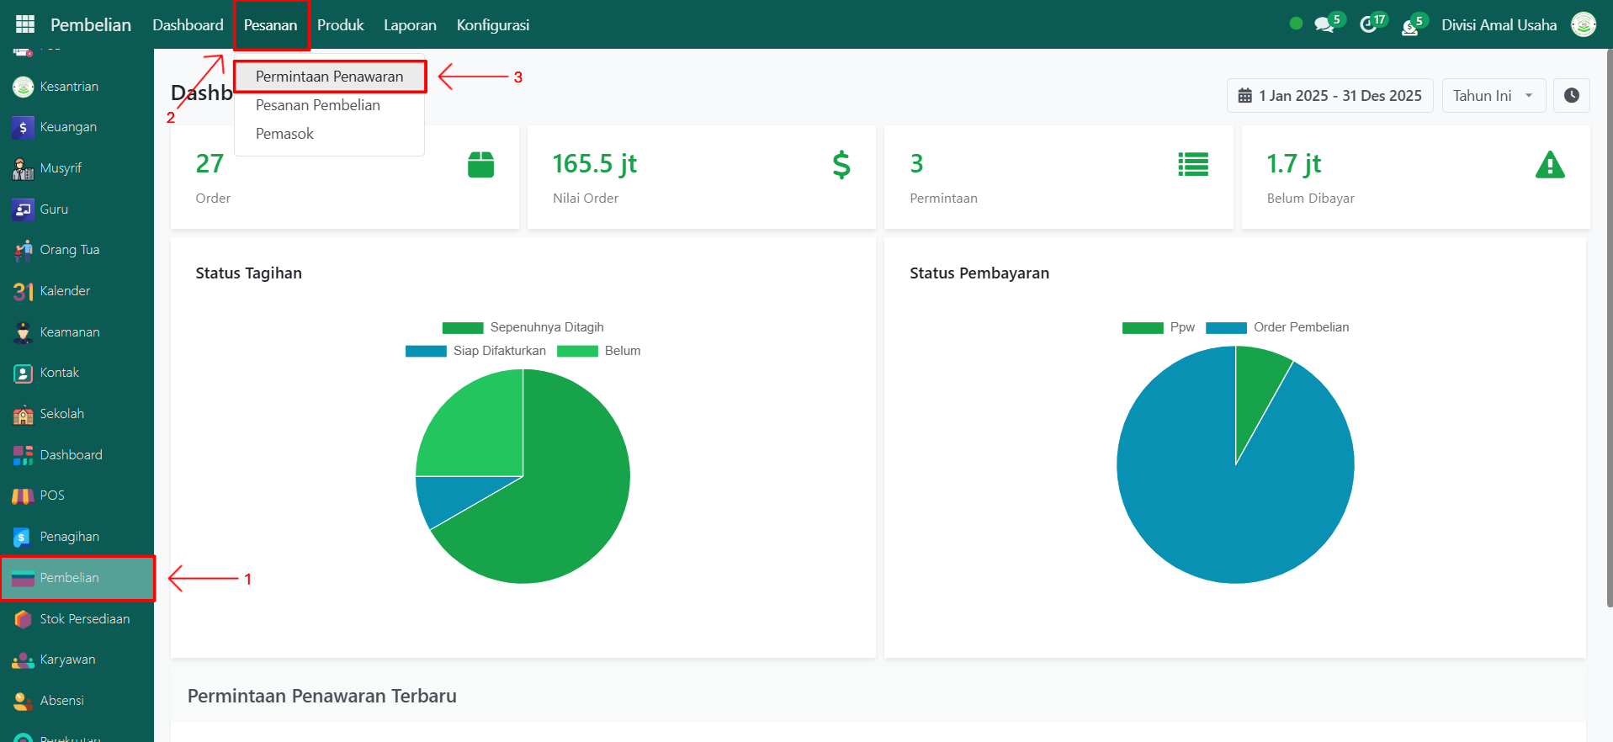Expand the Tahun Ini period dropdown
This screenshot has height=742, width=1613.
(x=1494, y=96)
